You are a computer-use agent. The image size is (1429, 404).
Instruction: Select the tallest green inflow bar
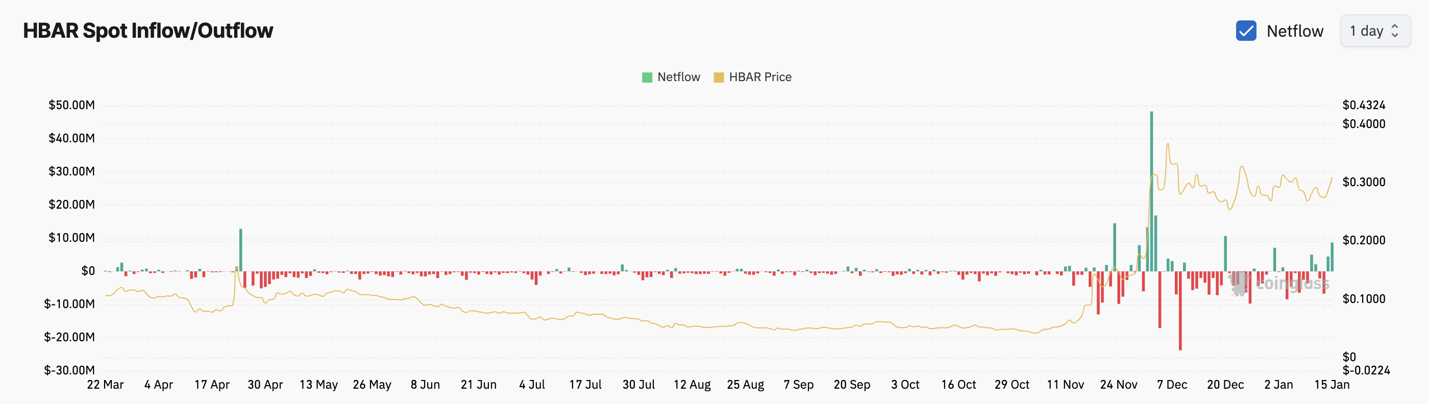click(x=1151, y=188)
